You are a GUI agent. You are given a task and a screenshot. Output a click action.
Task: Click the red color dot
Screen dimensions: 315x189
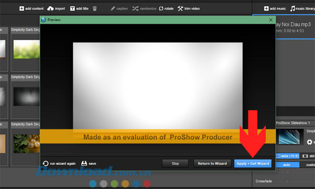point(147,184)
